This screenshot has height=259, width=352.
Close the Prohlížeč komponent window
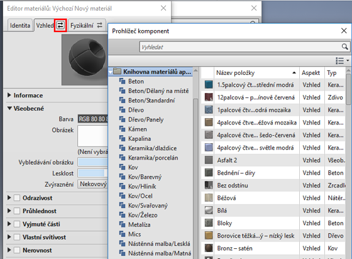click(x=344, y=31)
